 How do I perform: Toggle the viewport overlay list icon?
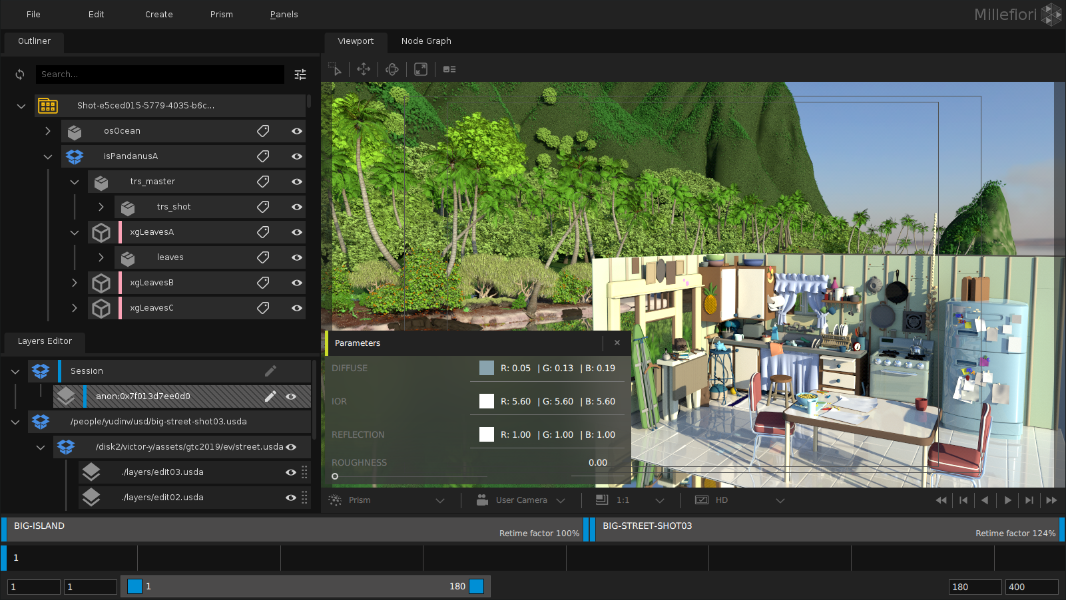(x=449, y=69)
